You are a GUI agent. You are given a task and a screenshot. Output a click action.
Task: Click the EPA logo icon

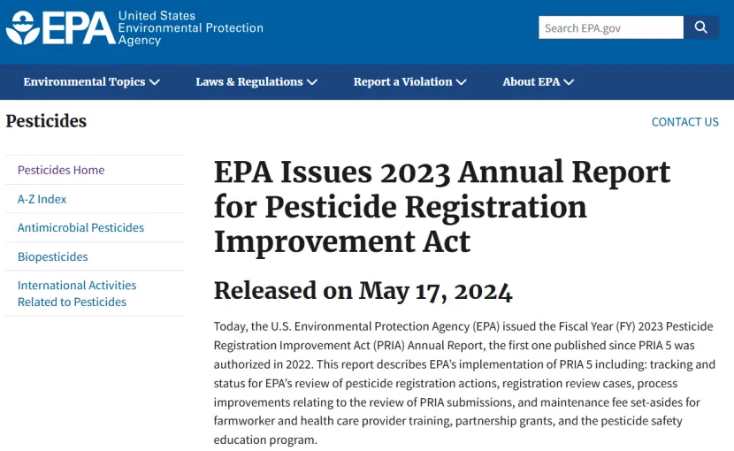(x=22, y=28)
